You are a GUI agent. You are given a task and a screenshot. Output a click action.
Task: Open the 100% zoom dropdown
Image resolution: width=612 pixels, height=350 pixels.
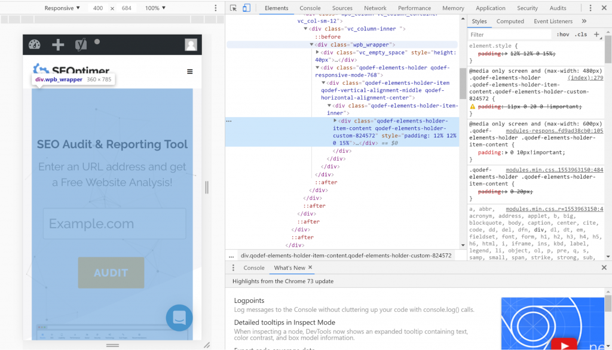point(155,8)
